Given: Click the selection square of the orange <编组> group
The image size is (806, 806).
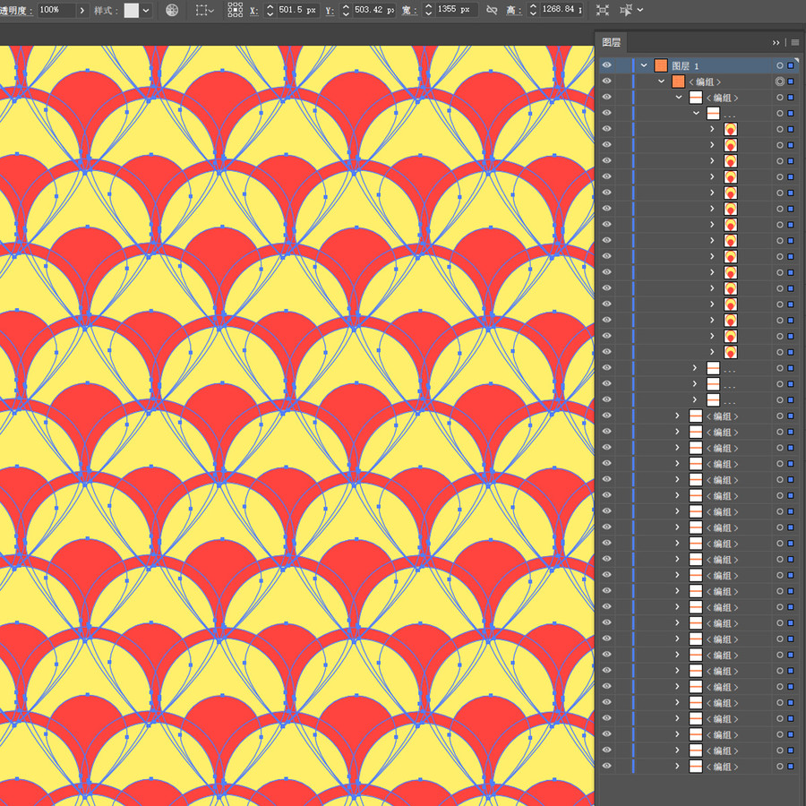Looking at the screenshot, I should [791, 81].
